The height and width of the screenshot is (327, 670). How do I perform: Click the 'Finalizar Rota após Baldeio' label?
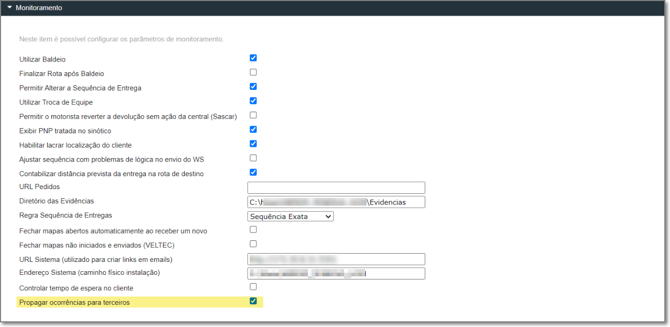tap(62, 74)
